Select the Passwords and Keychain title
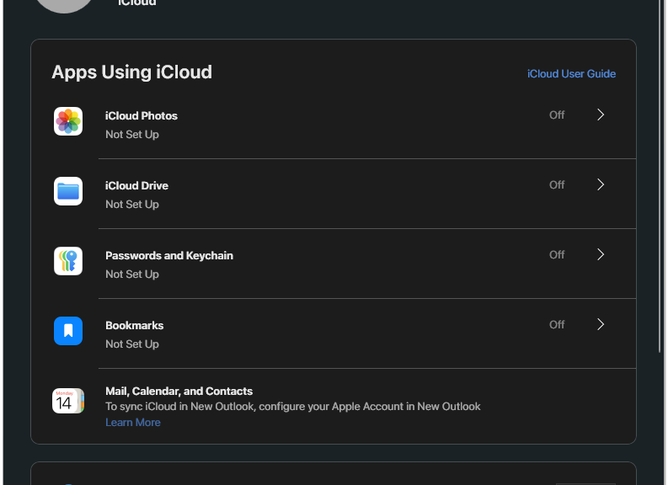The width and height of the screenshot is (668, 485). click(x=169, y=255)
